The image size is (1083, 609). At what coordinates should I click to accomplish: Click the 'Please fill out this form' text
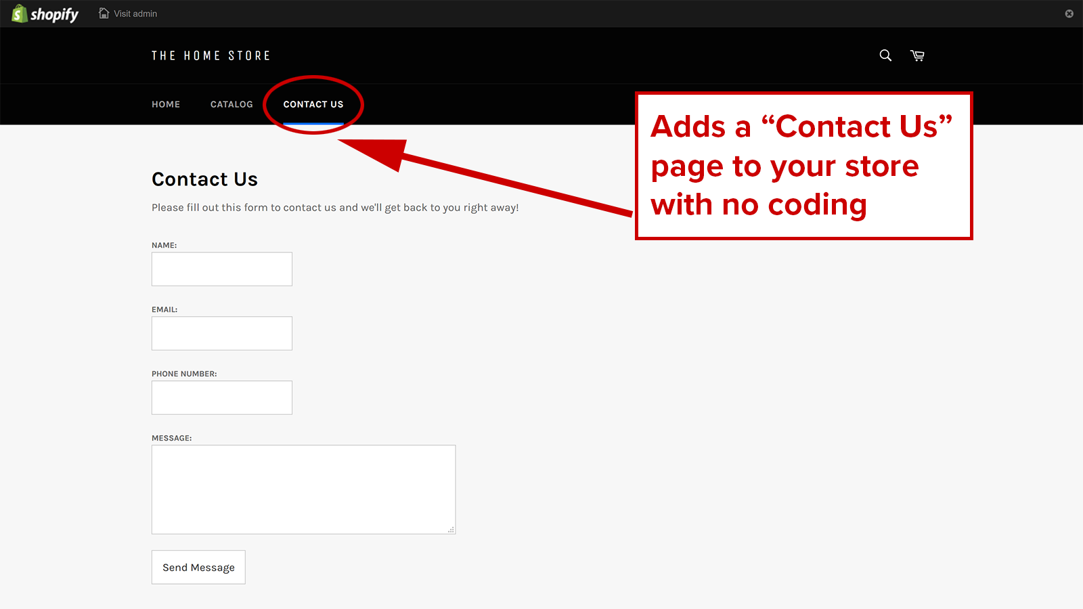pos(335,208)
